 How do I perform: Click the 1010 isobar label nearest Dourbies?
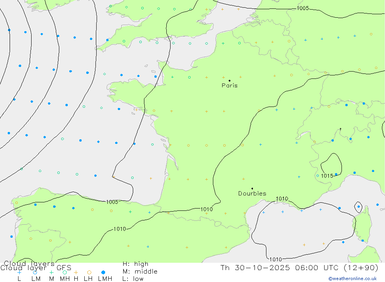(282, 199)
